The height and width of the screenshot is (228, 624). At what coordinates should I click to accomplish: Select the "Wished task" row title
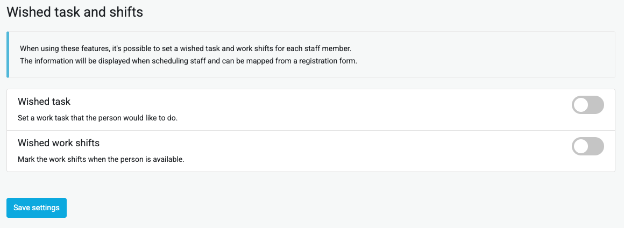click(x=44, y=101)
